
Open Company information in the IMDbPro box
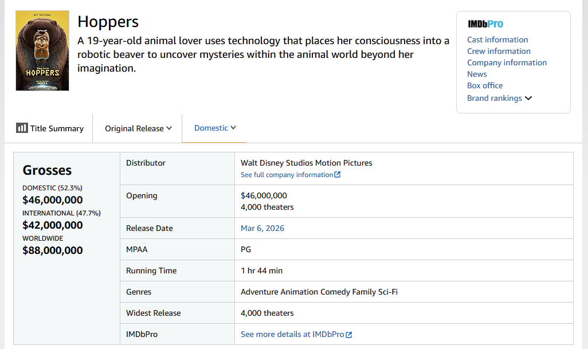pyautogui.click(x=507, y=62)
